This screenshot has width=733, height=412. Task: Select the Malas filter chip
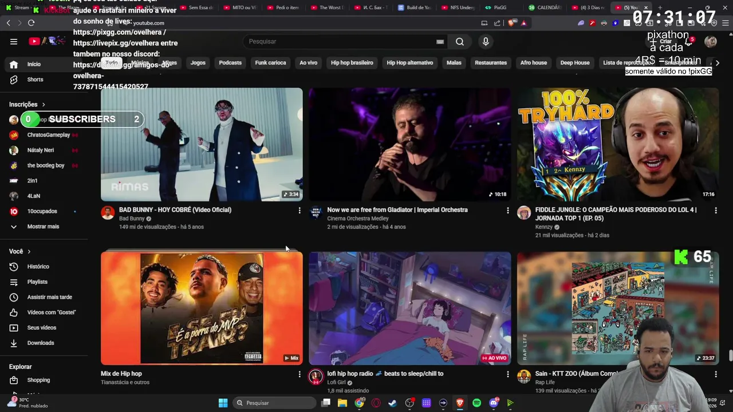(454, 63)
